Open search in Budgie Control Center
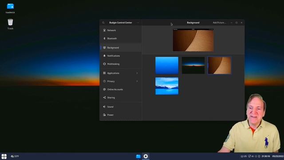This screenshot has height=160, width=284. point(103,23)
